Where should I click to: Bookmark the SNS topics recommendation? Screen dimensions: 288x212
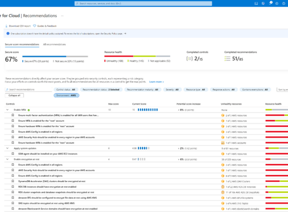pos(13,203)
